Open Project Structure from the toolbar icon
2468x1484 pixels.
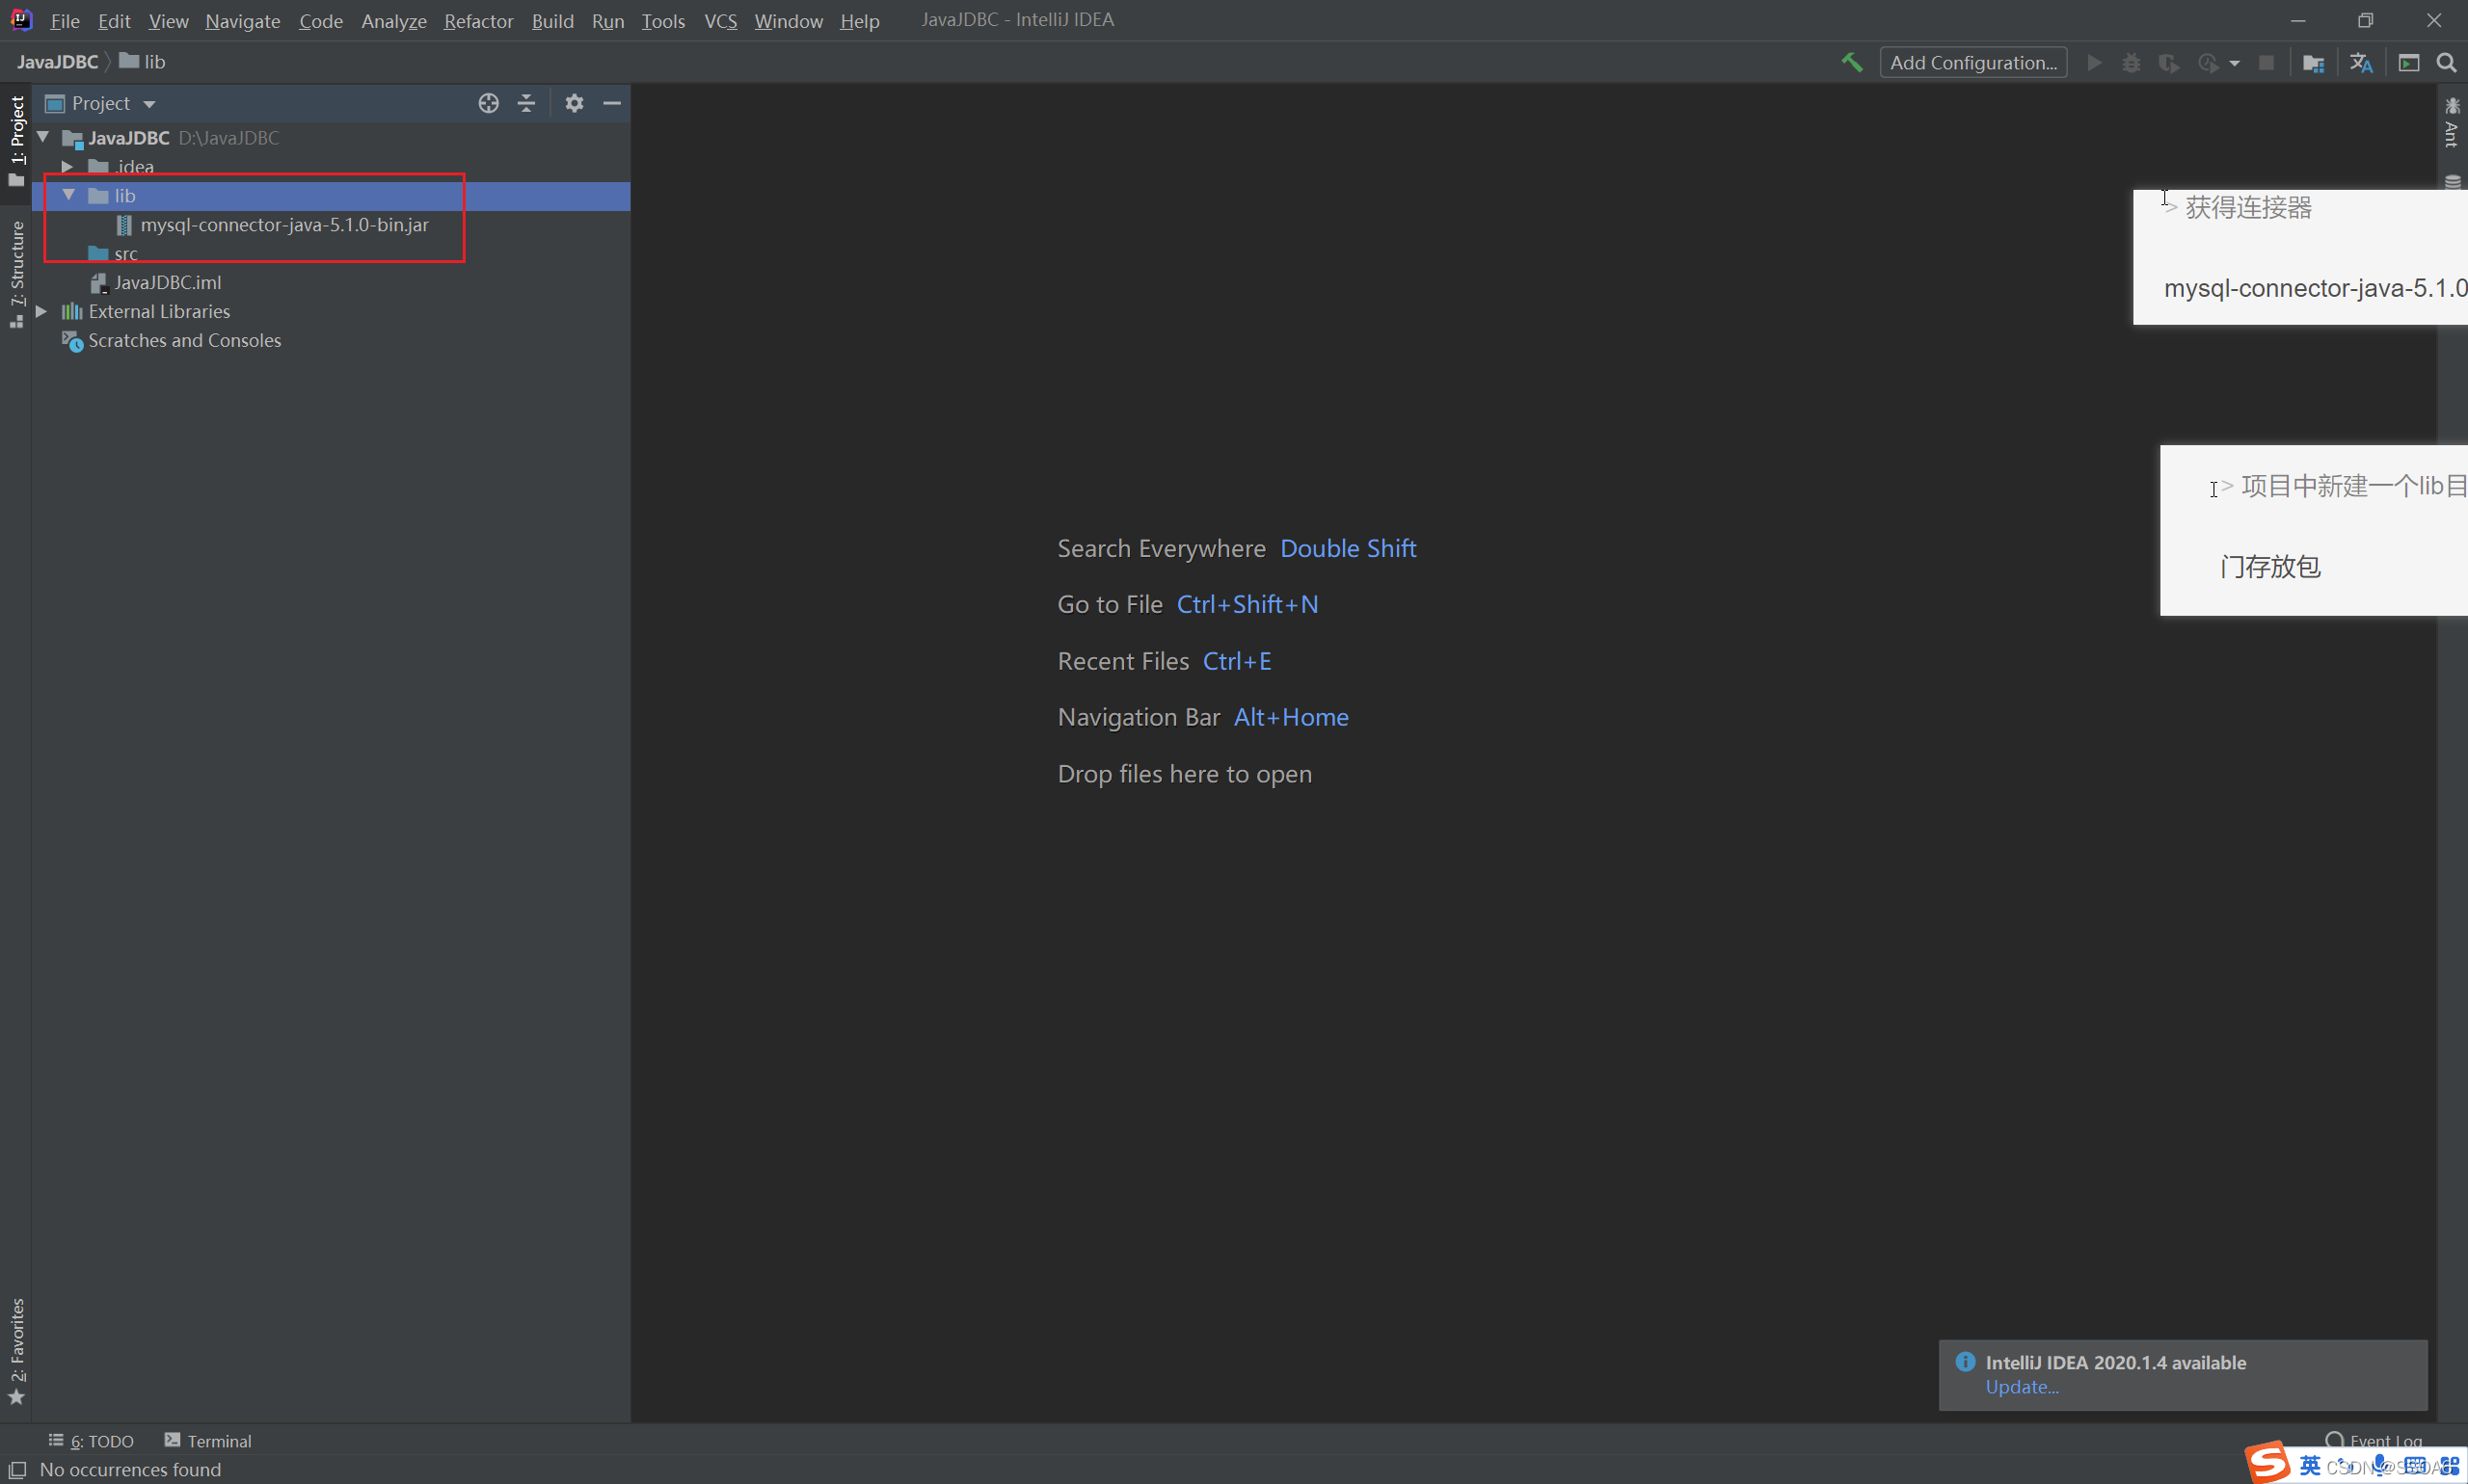pyautogui.click(x=2313, y=62)
